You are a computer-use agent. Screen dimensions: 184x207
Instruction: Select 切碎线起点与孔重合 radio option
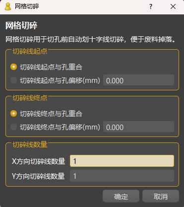click(46, 67)
